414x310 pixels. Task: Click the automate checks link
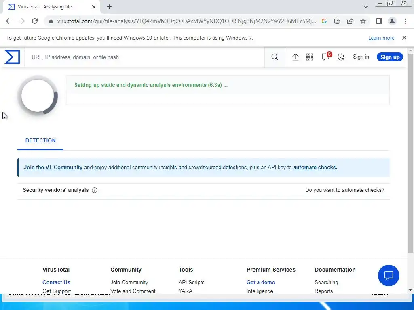pyautogui.click(x=315, y=168)
